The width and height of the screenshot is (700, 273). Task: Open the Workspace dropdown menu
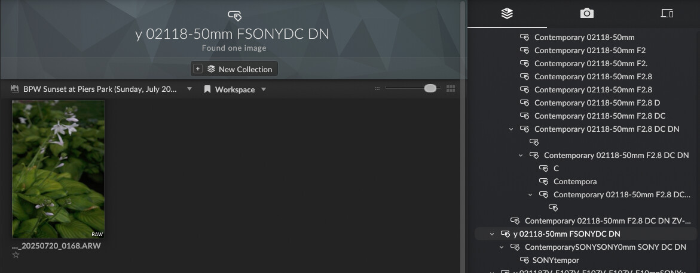tap(264, 89)
